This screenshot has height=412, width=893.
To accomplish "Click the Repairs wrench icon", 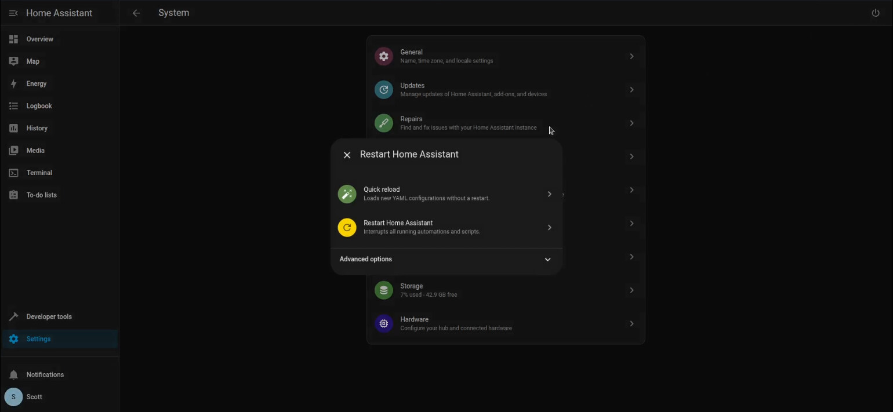I will tap(383, 123).
